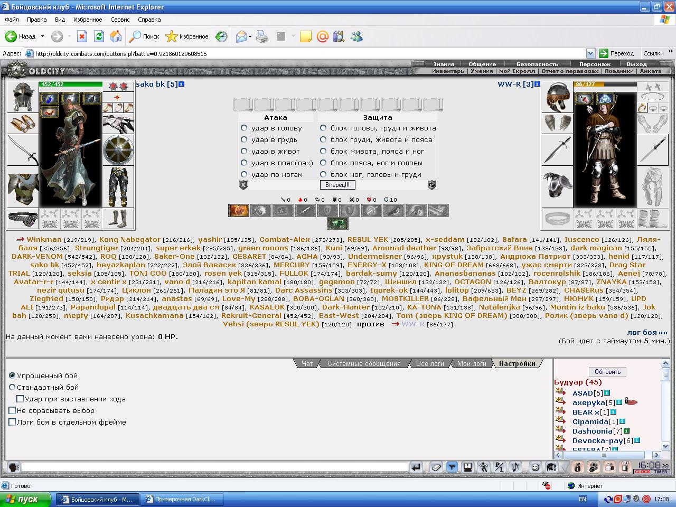Activate the fiery fist combat skill
Image resolution: width=676 pixels, height=507 pixels.
pos(239,210)
